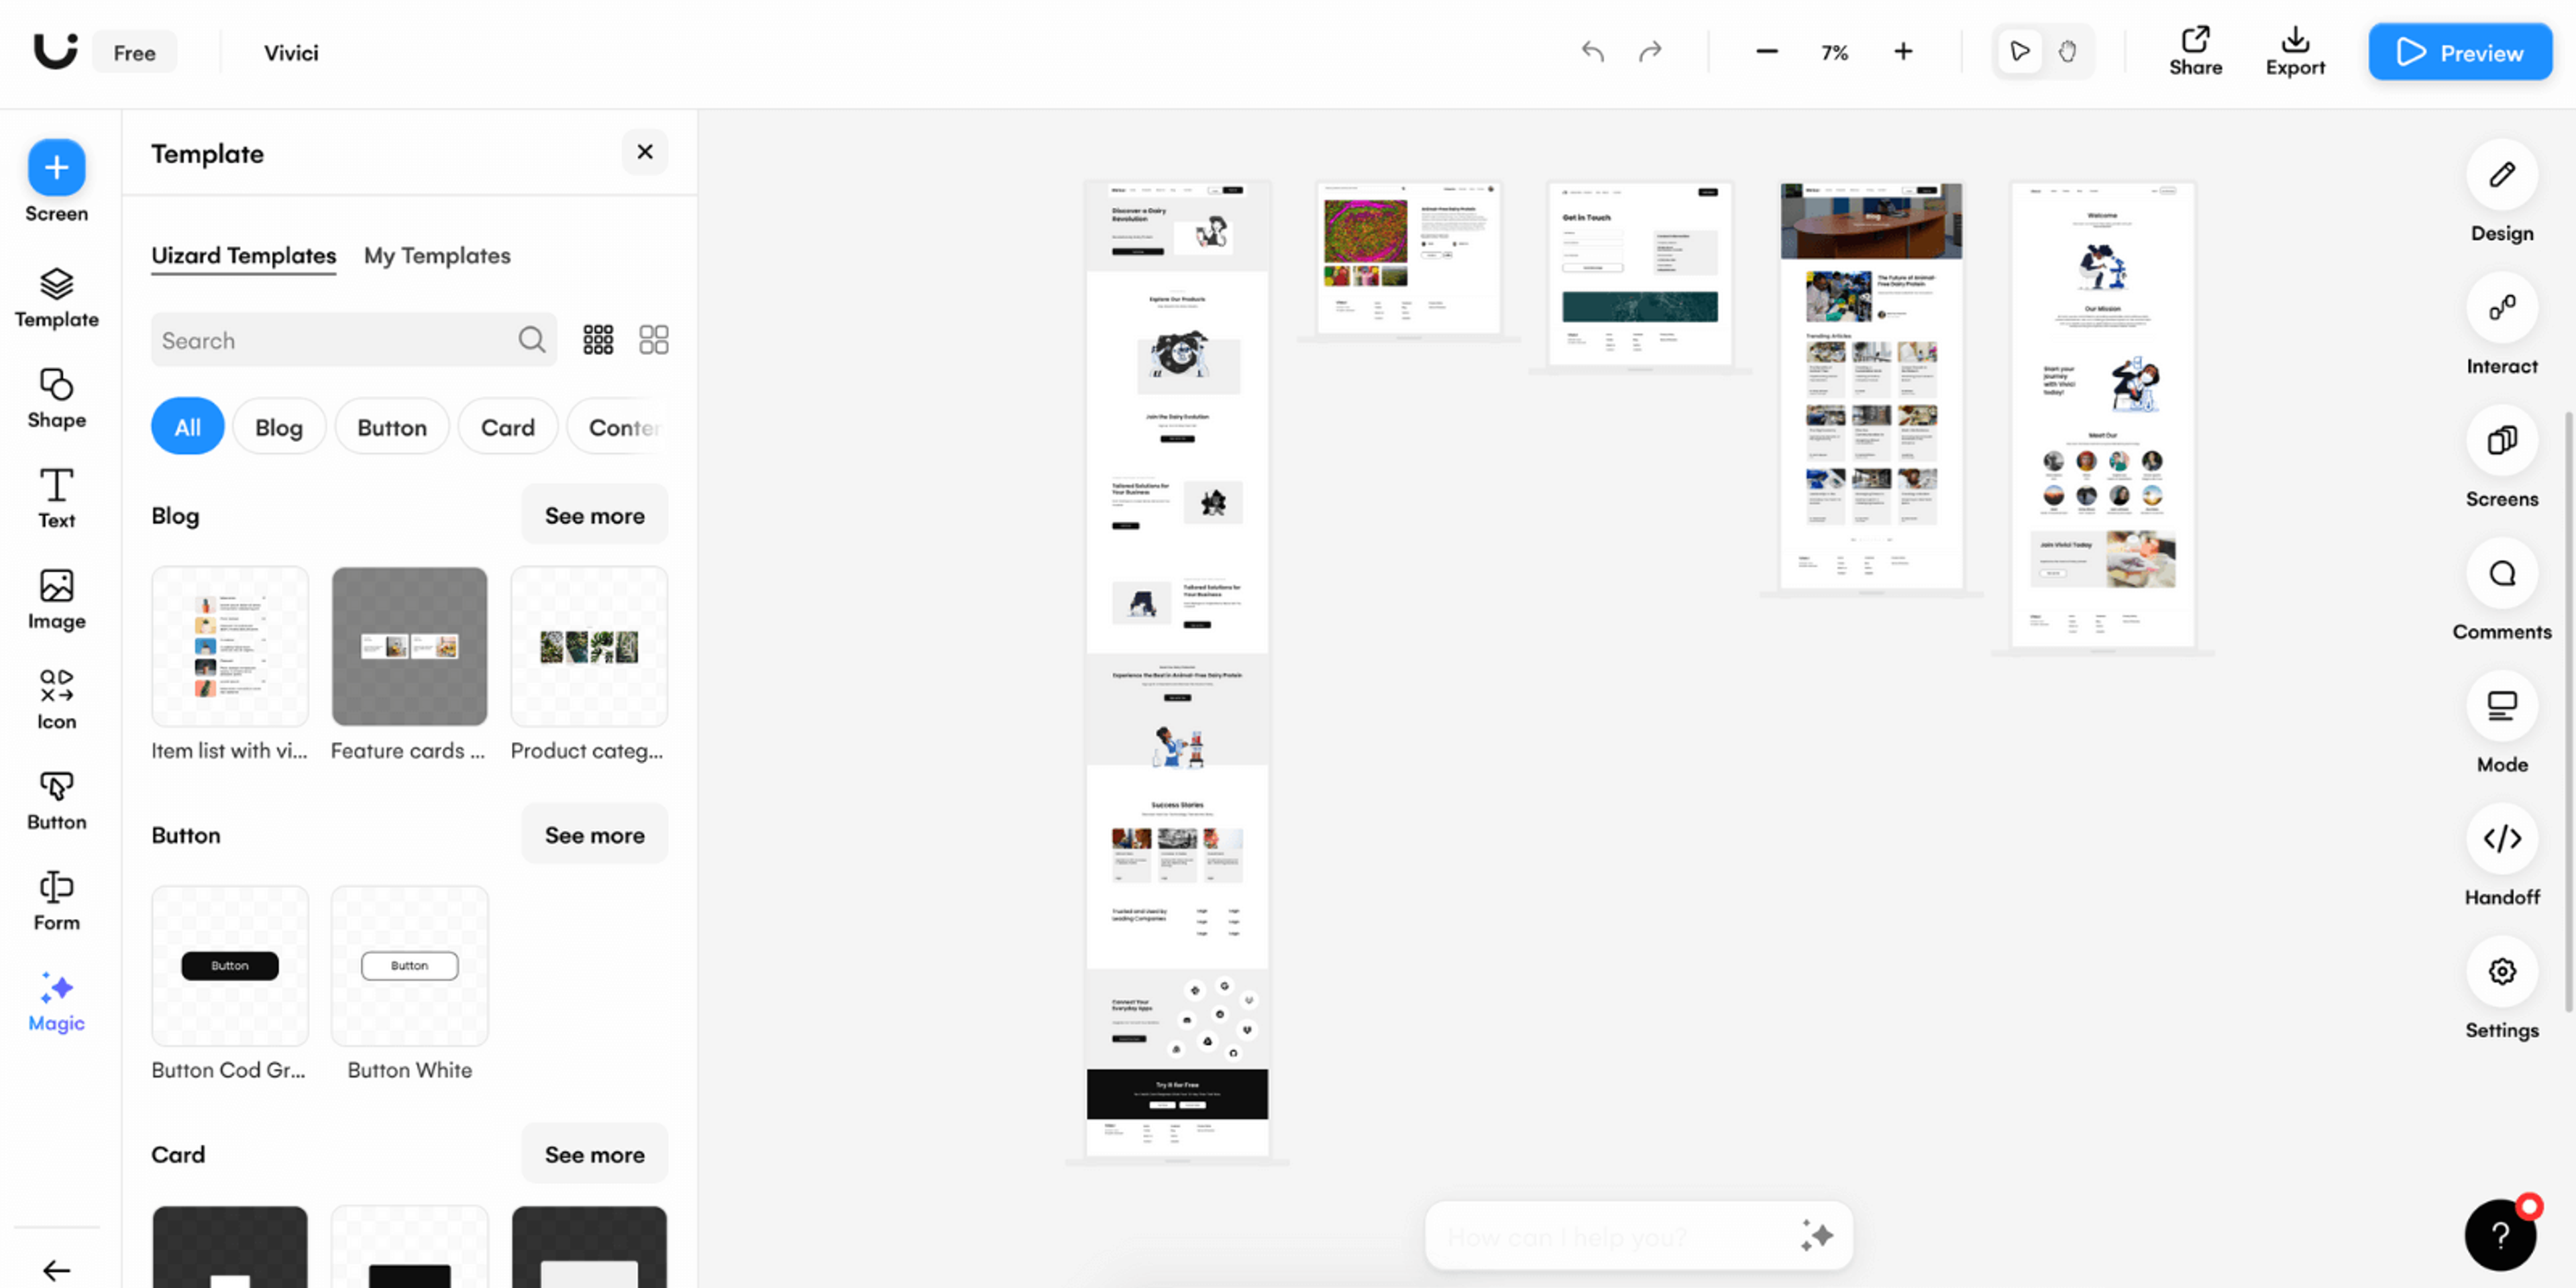
Task: Activate the pointer select mode
Action: pyautogui.click(x=2019, y=51)
